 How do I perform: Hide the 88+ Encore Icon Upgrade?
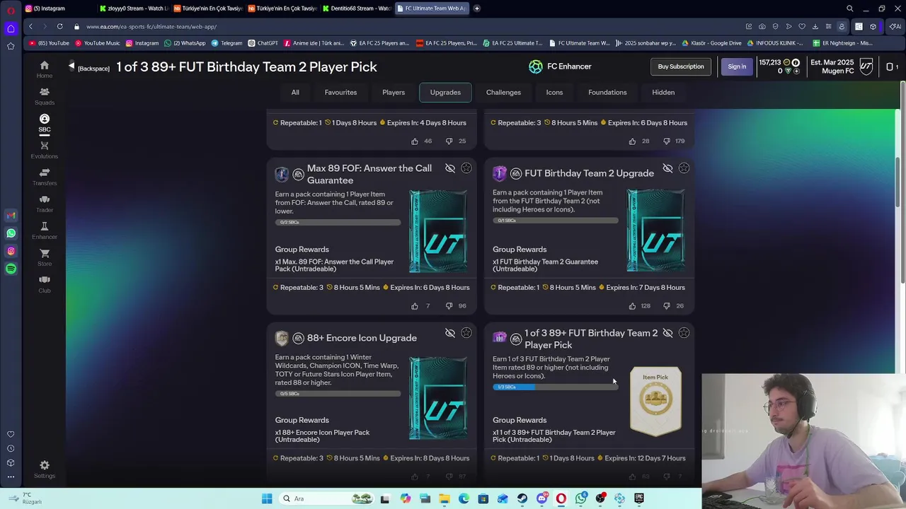click(450, 333)
